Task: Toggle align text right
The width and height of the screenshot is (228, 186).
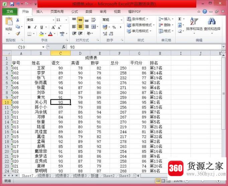Action: (x=87, y=27)
